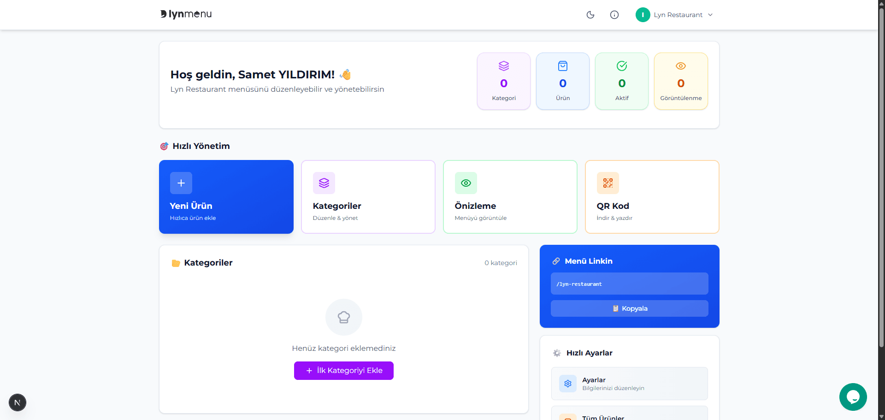Add a product via Yeni Ürün card
This screenshot has width=885, height=420.
[x=226, y=197]
